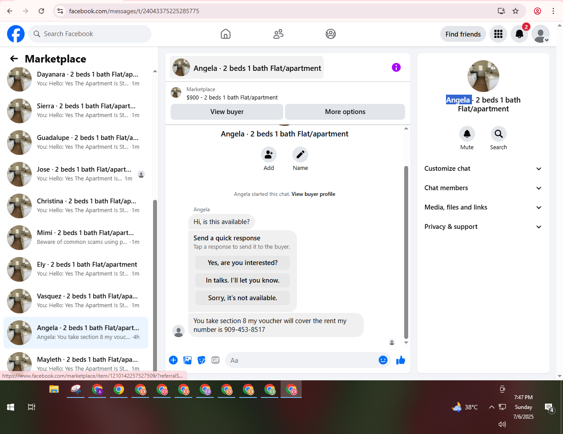Send quick response 'Sorry, it's not available.'
The height and width of the screenshot is (434, 563).
click(x=243, y=298)
